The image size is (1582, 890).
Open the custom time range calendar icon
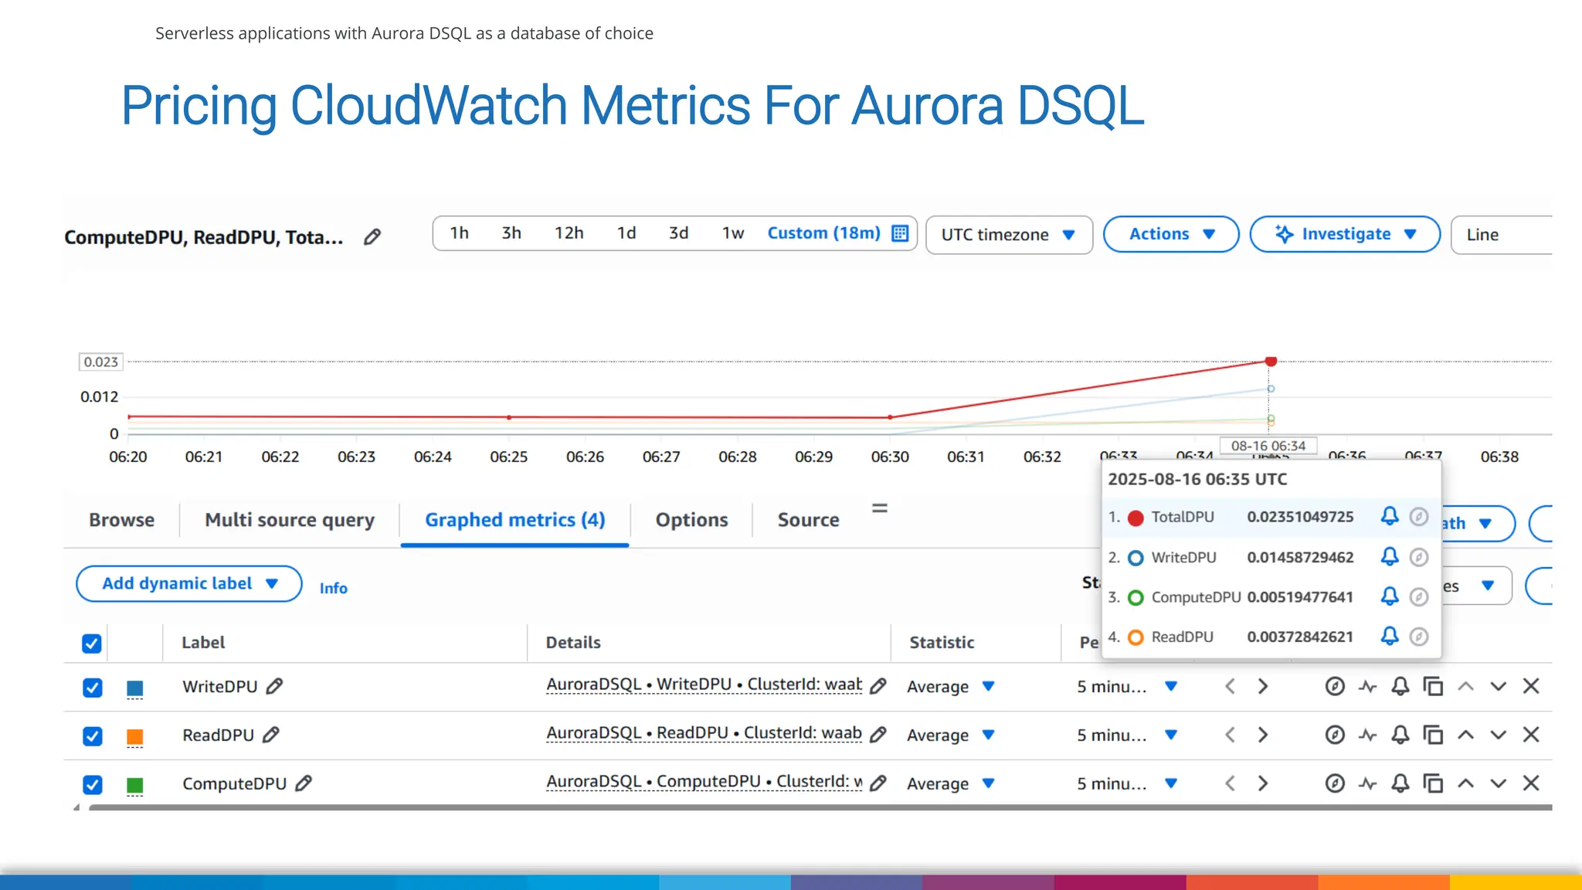[900, 233]
